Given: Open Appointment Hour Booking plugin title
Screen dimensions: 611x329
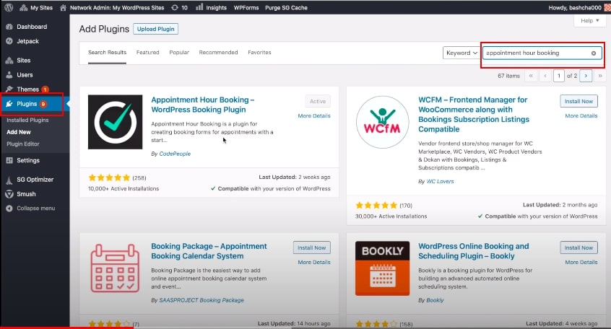Looking at the screenshot, I should tap(203, 105).
